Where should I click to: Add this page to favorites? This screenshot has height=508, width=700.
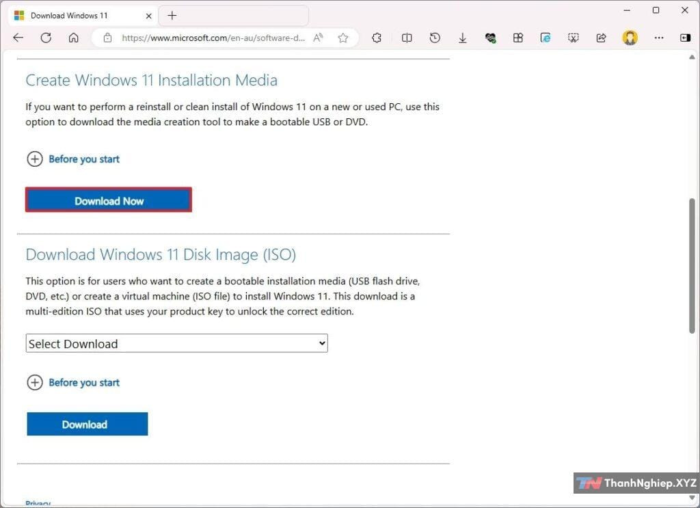[343, 38]
